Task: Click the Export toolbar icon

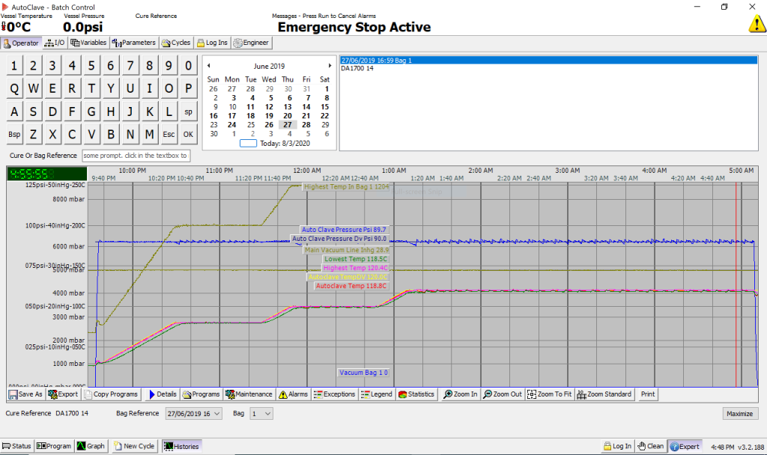Action: [63, 394]
